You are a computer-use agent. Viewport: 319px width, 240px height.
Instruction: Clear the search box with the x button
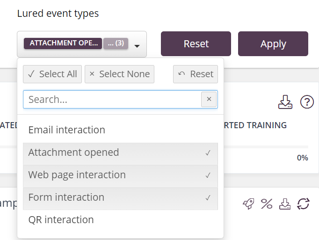click(x=209, y=99)
